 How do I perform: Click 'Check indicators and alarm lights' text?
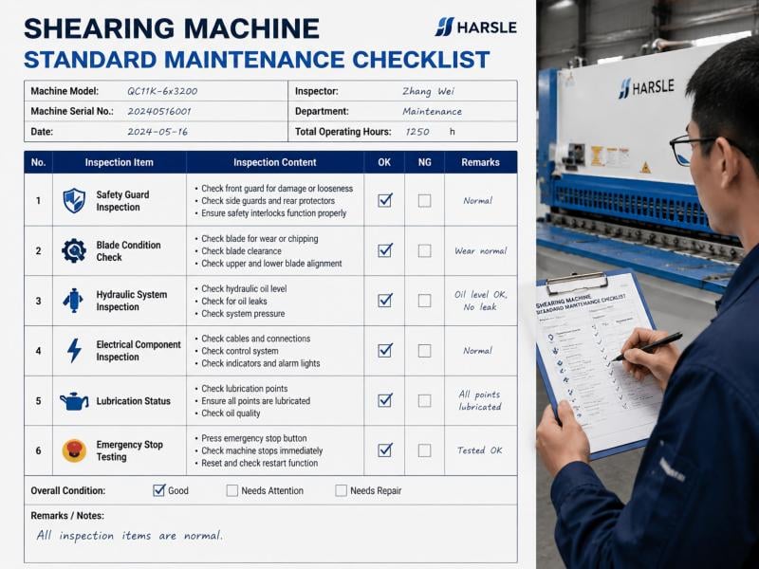(x=260, y=363)
